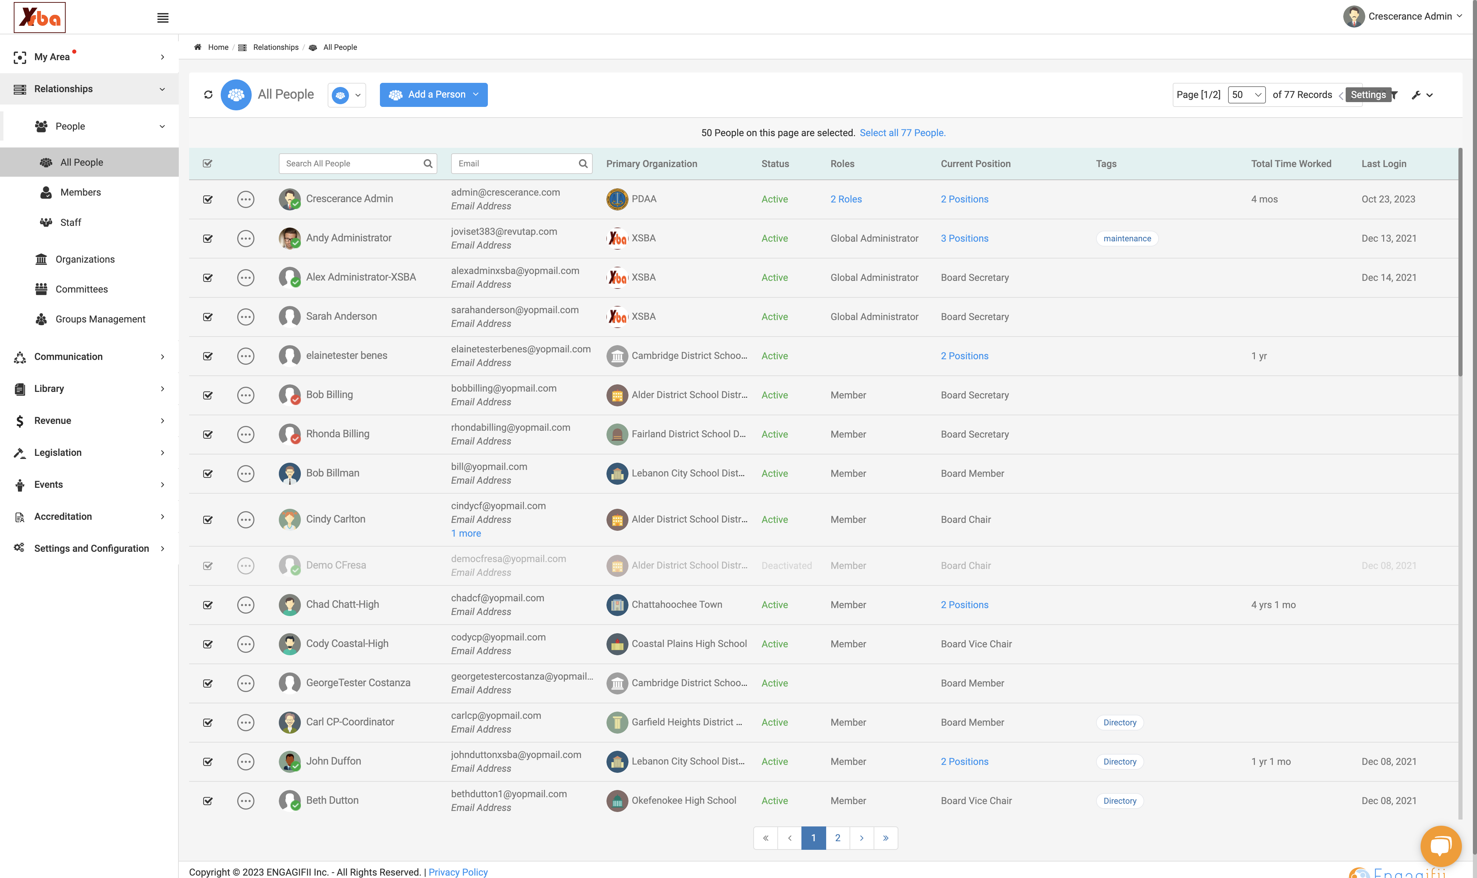Open the records-per-page 50 dropdown
Screen dimensions: 1477x878
[x=1246, y=95]
